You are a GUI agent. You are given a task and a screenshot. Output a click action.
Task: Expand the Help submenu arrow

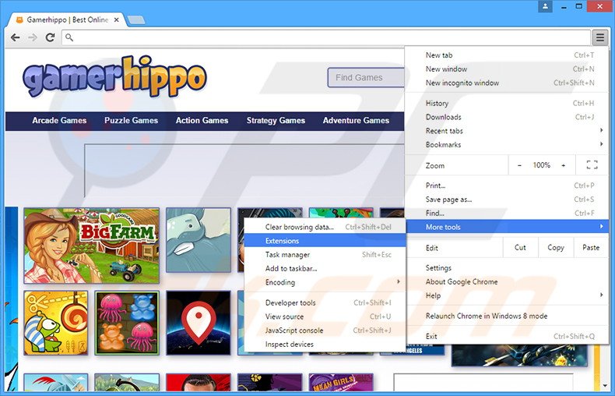click(x=601, y=295)
